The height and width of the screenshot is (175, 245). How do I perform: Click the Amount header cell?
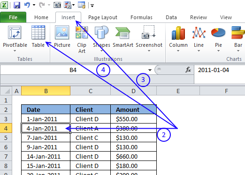[133, 109]
